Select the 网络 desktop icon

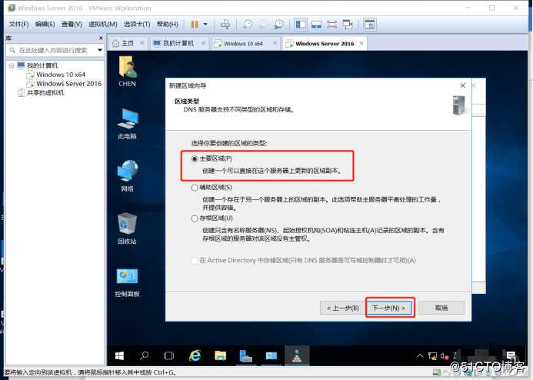click(x=127, y=176)
